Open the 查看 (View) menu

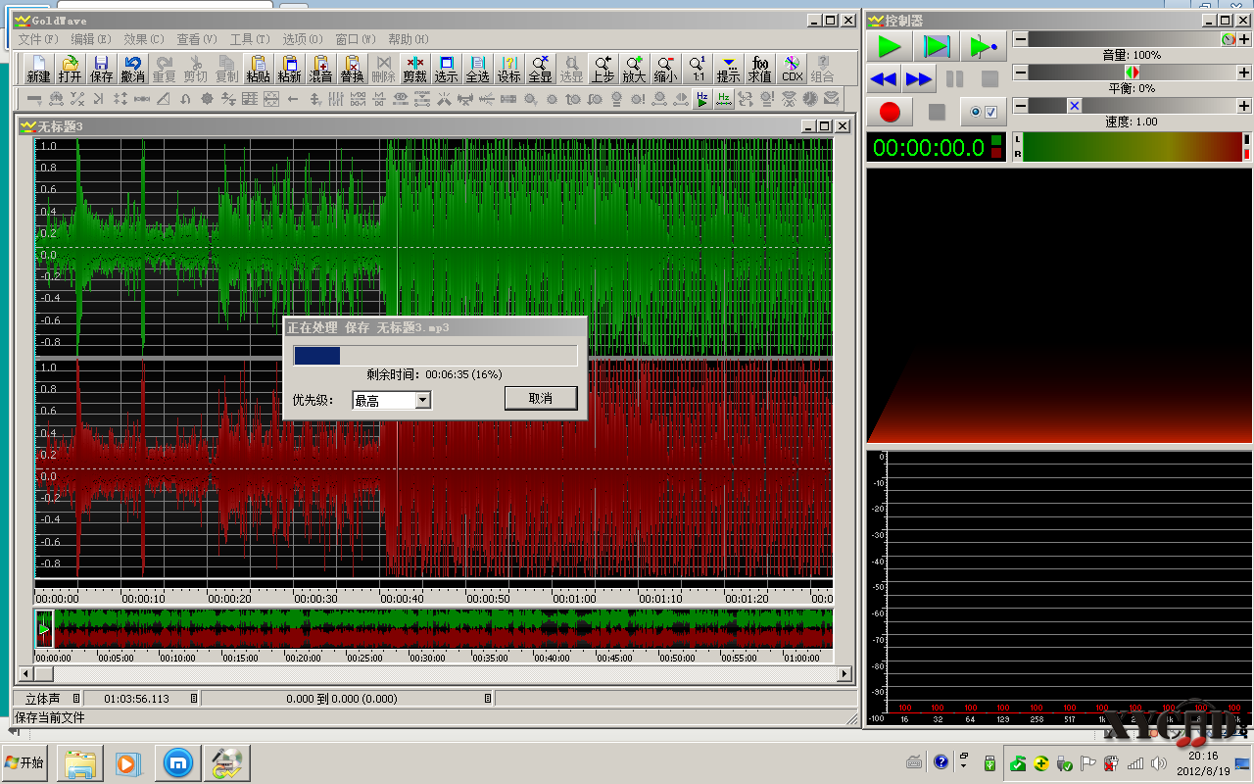197,39
